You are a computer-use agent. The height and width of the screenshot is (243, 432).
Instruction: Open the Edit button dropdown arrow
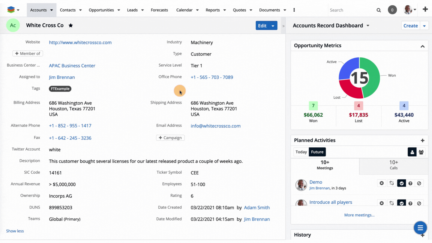click(273, 26)
